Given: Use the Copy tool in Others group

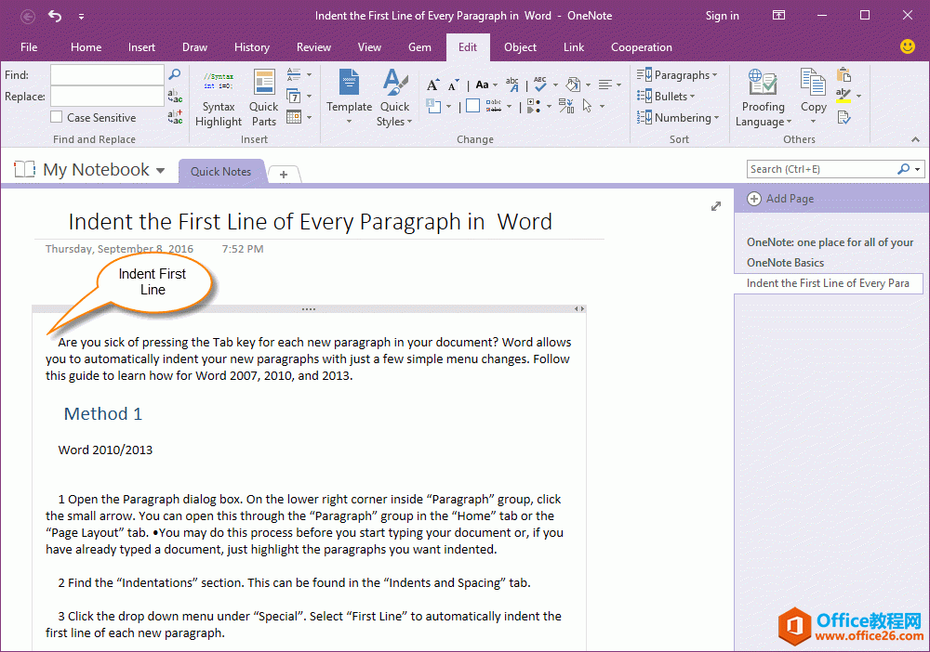Looking at the screenshot, I should [813, 93].
